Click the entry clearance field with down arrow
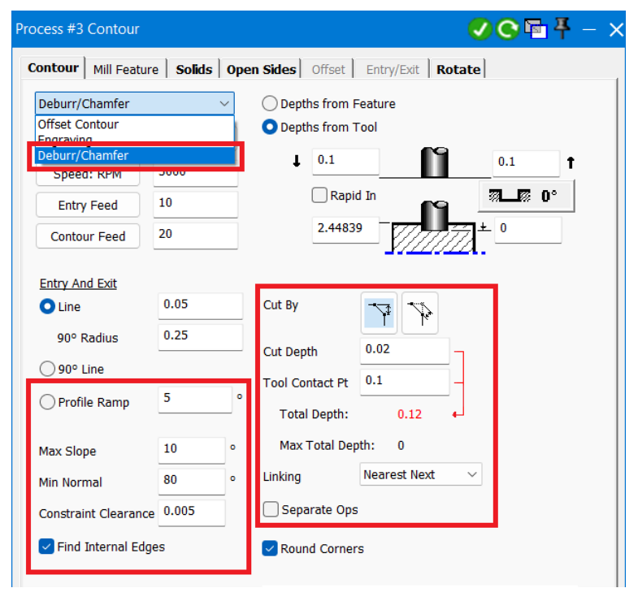 click(345, 162)
